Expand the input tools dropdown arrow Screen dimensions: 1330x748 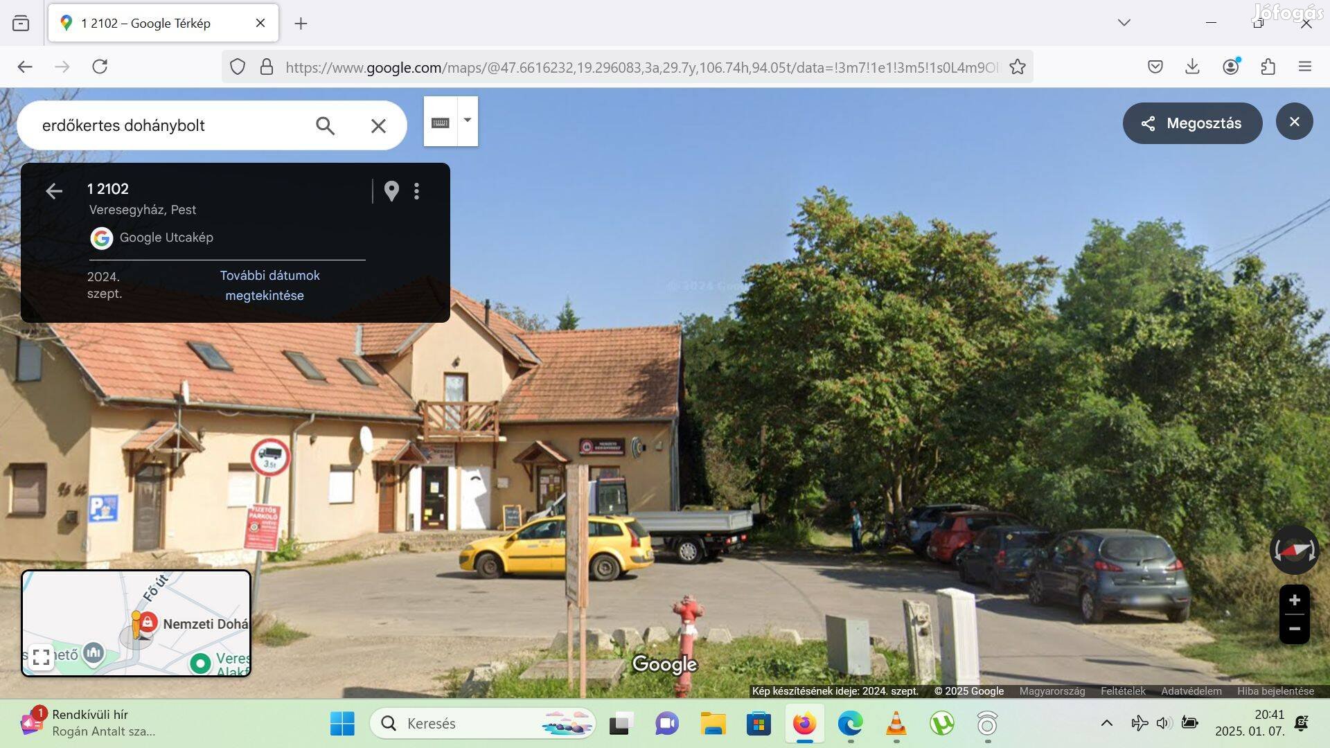(468, 121)
